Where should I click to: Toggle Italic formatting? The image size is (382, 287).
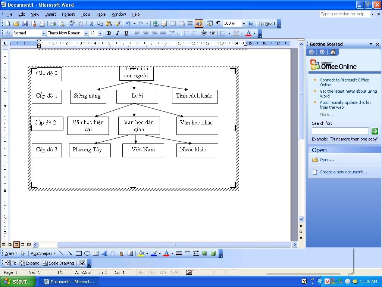coord(118,33)
